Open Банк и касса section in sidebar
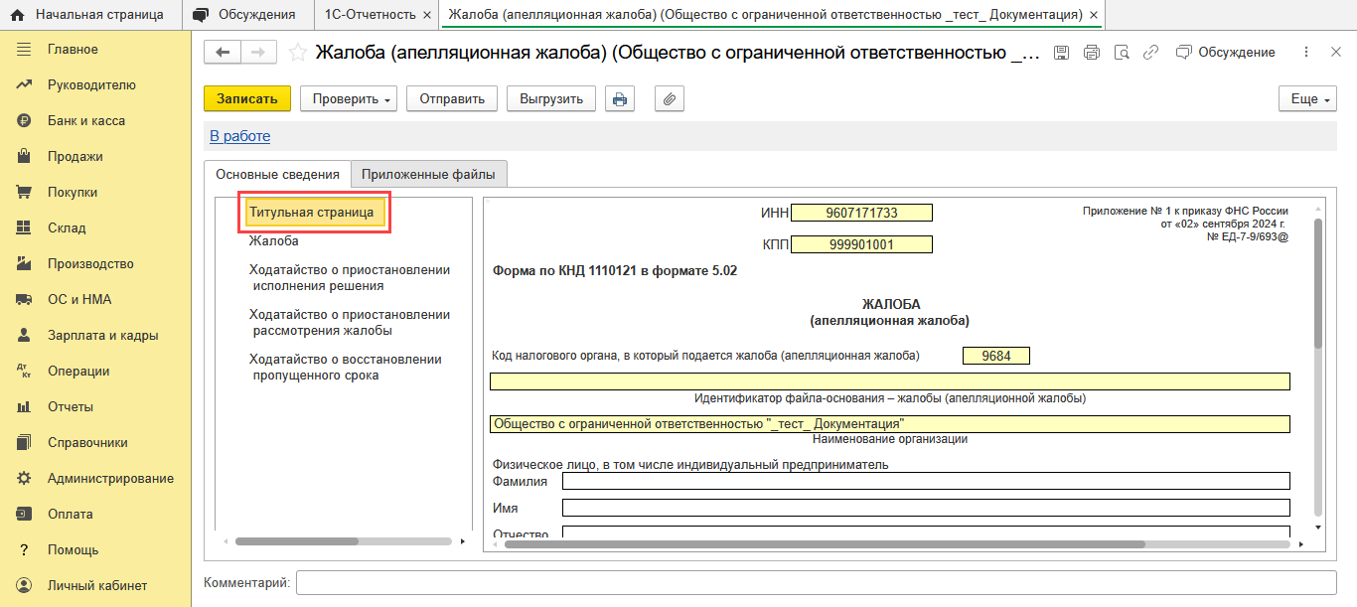Viewport: 1357px width, 607px height. (86, 121)
